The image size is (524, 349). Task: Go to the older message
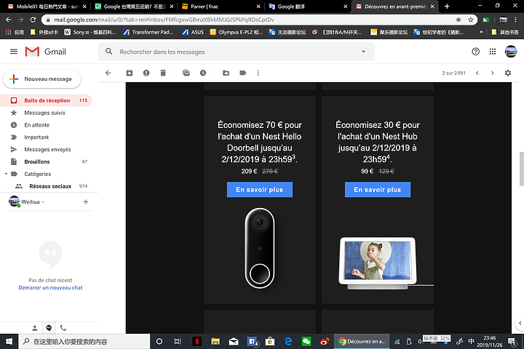click(492, 73)
